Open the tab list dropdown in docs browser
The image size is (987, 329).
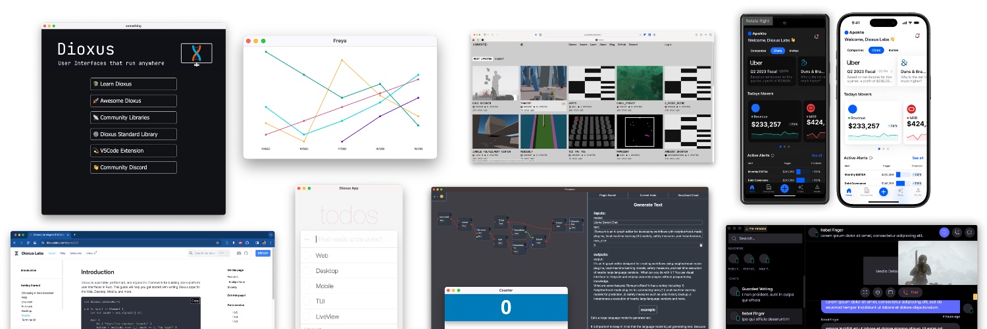click(x=270, y=234)
